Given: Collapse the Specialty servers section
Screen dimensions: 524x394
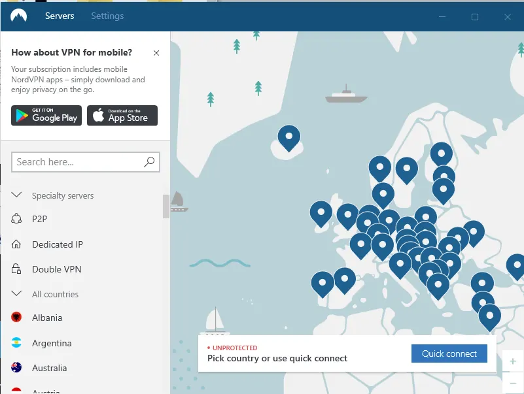Looking at the screenshot, I should 17,195.
